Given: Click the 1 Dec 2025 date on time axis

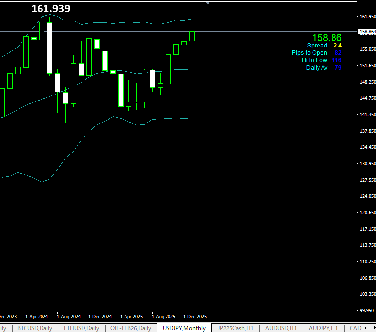Looking at the screenshot, I should 195,316.
